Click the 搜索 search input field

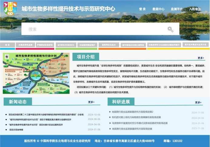[x=94, y=29]
